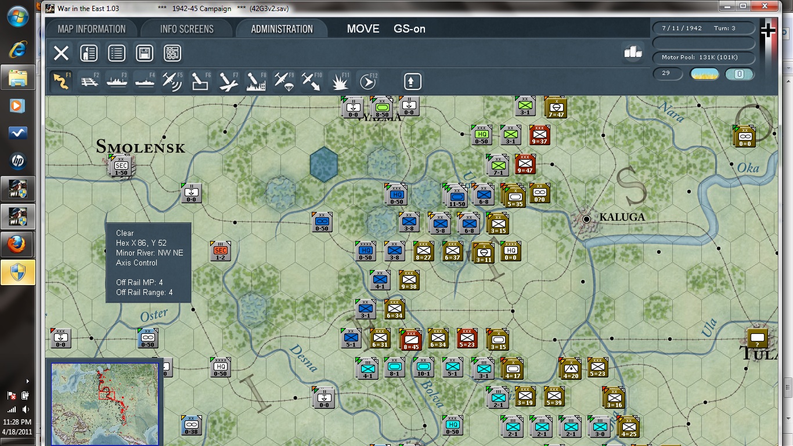The image size is (793, 446).
Task: Select the F3 Naval Transport mode
Action: click(117, 81)
